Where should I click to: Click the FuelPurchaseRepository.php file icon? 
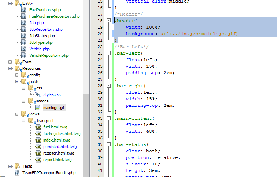[x=24, y=16]
